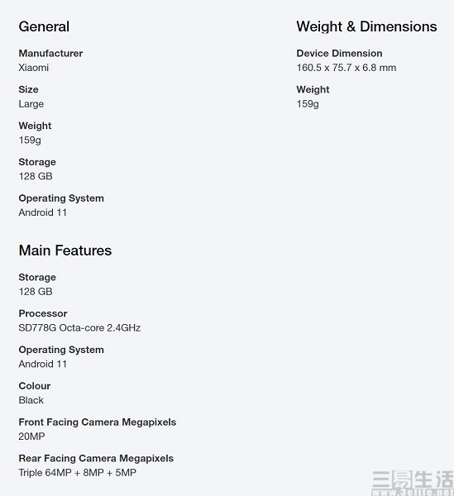Click the Main Features heading
Image resolution: width=454 pixels, height=496 pixels.
pyautogui.click(x=65, y=250)
